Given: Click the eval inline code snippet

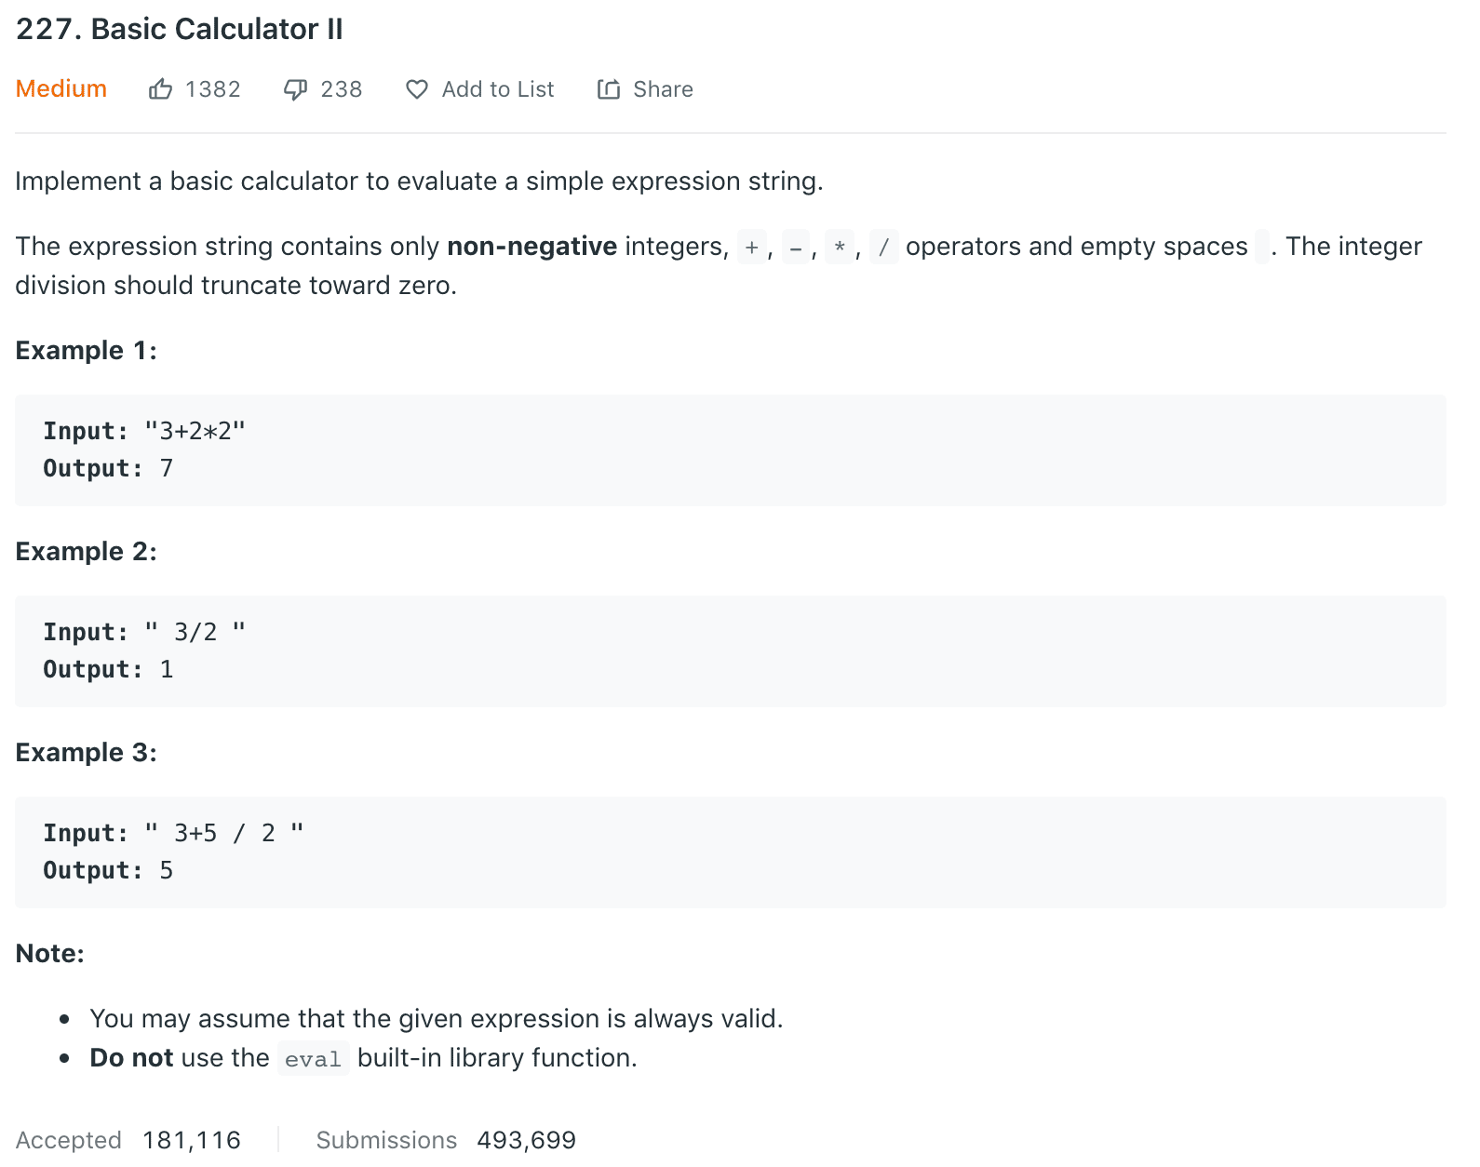Looking at the screenshot, I should click(314, 1058).
